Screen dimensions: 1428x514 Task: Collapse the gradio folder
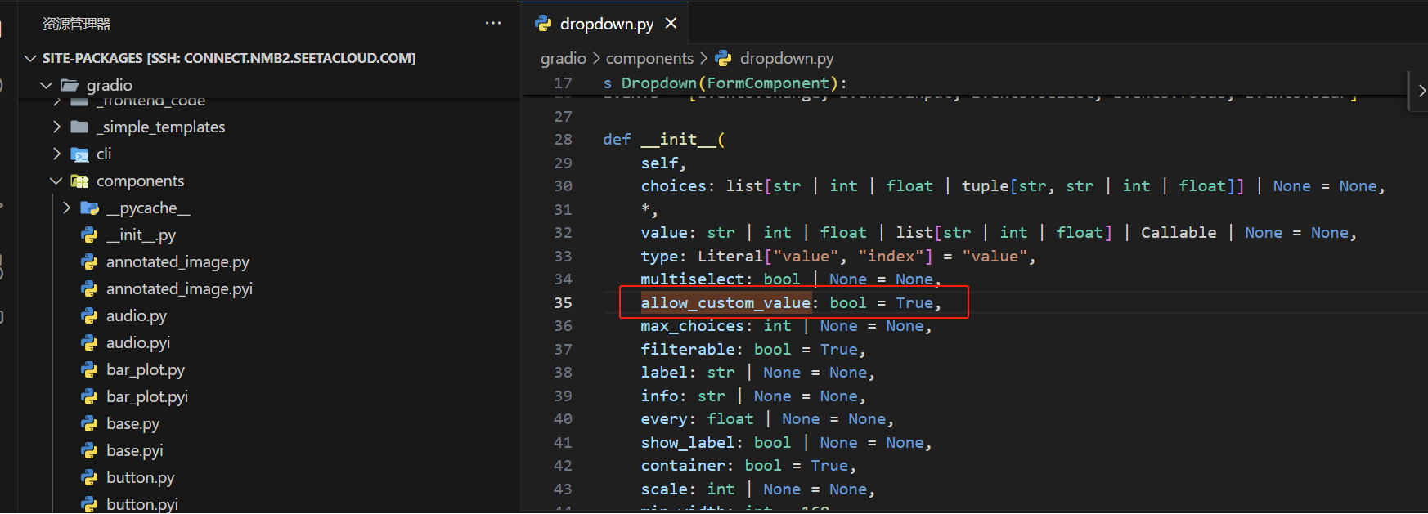(47, 85)
